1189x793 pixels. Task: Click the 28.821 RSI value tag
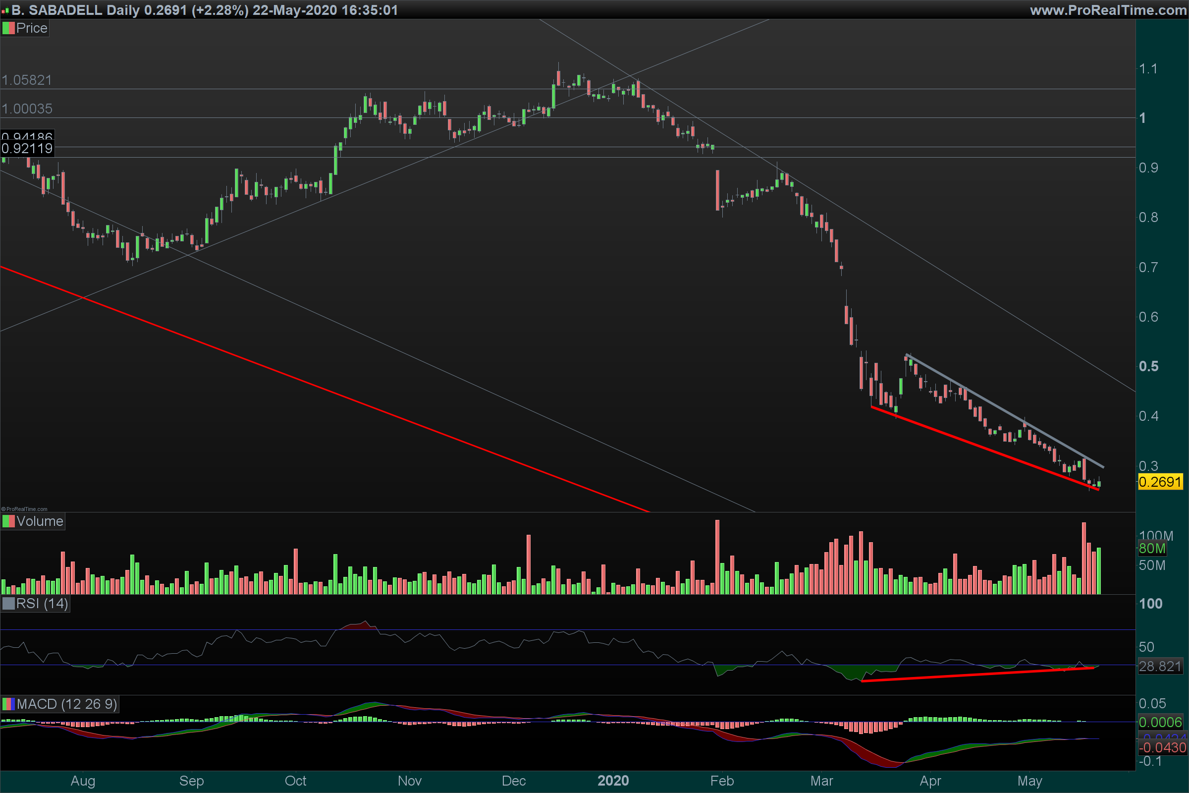(1160, 667)
